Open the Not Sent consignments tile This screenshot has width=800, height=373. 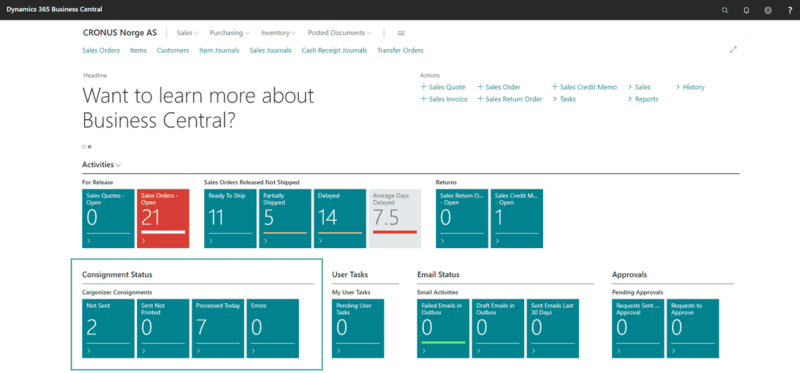[108, 329]
